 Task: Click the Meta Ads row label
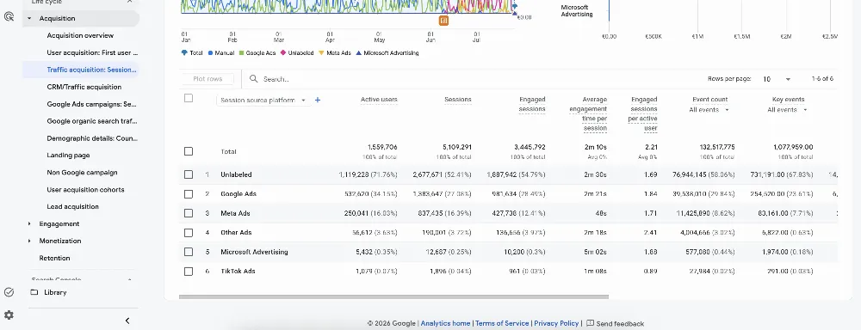click(x=235, y=213)
